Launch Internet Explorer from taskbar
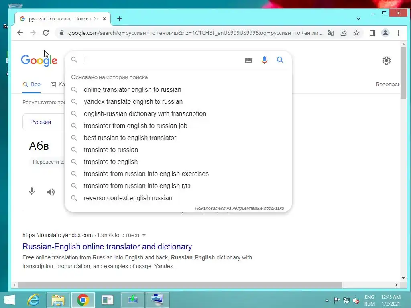This screenshot has width=411, height=308. point(34,300)
